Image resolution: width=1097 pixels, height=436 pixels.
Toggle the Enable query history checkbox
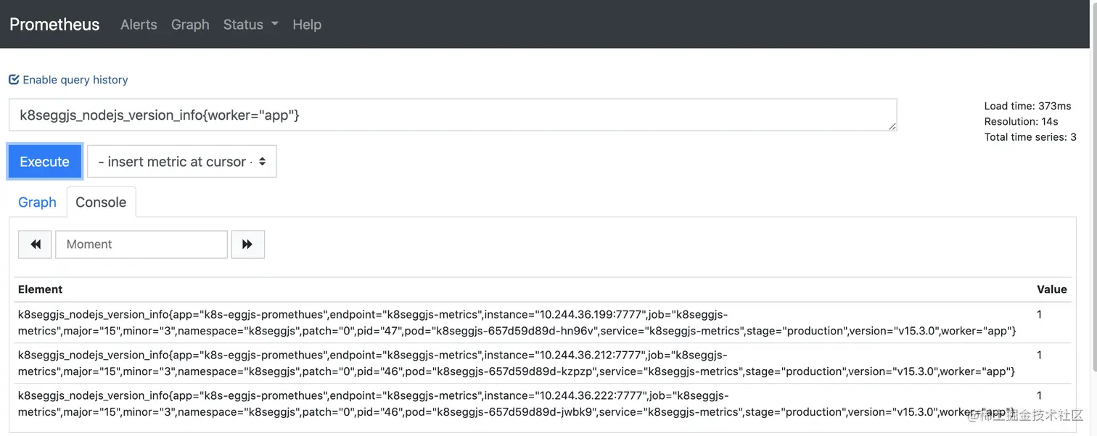tap(14, 80)
